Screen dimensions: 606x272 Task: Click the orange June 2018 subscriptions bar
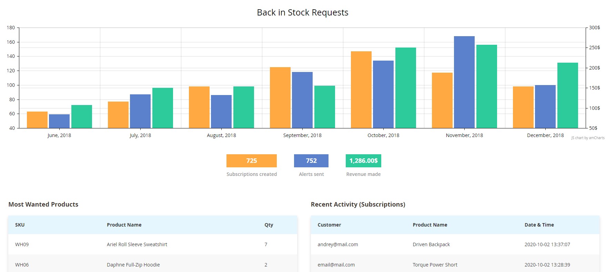[37, 120]
